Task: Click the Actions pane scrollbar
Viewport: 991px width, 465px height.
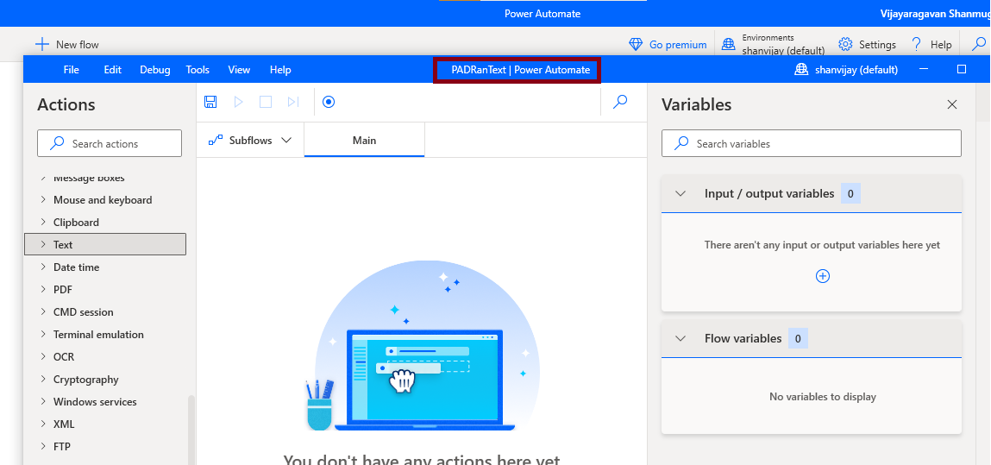Action: [x=191, y=430]
